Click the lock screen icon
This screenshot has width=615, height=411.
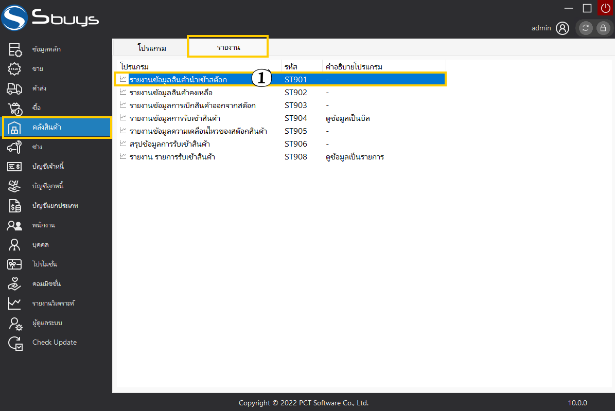603,28
